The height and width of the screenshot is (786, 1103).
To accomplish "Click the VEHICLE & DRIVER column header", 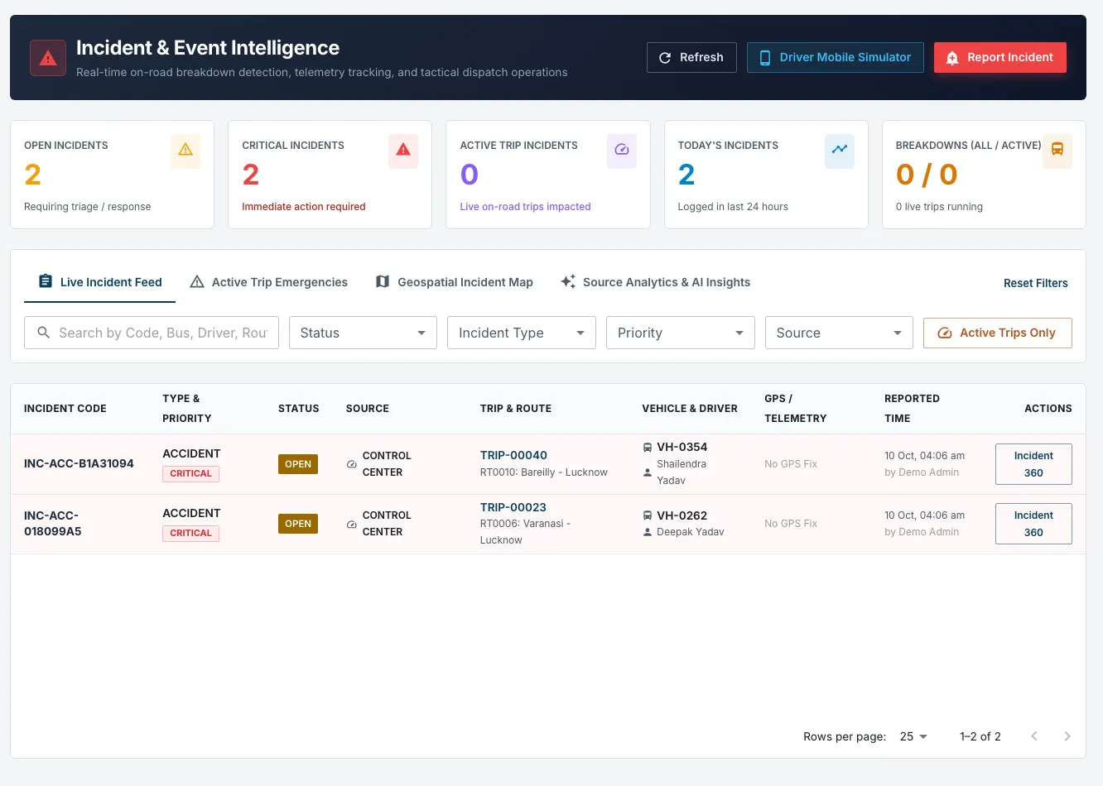I will [690, 409].
